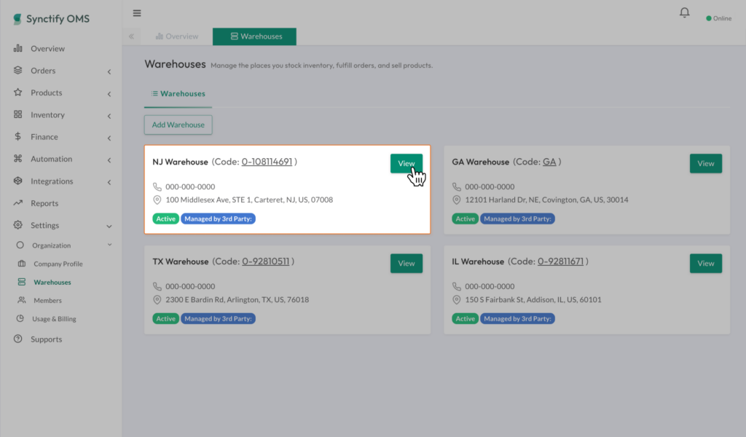The width and height of the screenshot is (746, 437).
Task: Collapse tabs with the double chevron icon
Action: (131, 36)
